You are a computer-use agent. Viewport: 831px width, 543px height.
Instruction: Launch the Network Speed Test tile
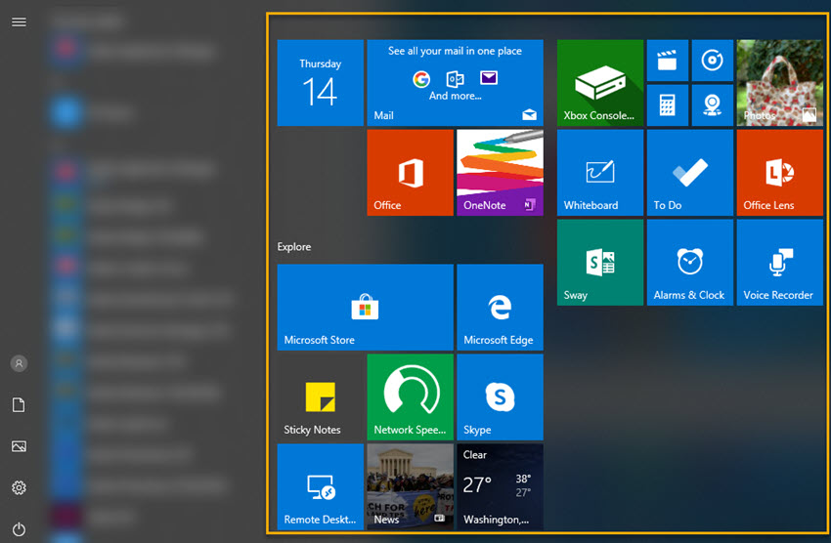click(x=411, y=397)
